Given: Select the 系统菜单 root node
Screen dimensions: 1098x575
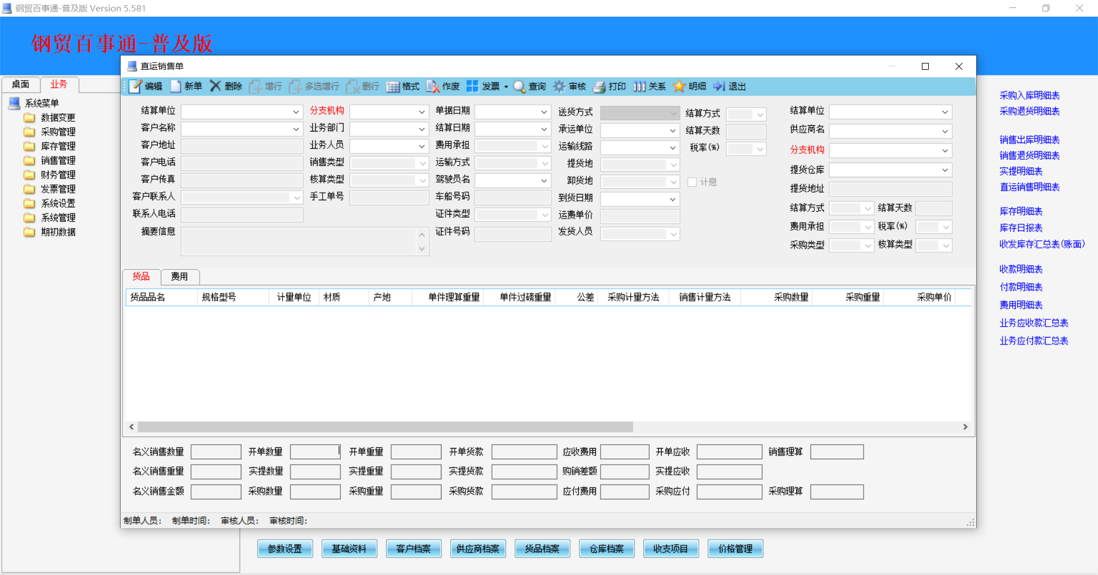Looking at the screenshot, I should pos(34,104).
